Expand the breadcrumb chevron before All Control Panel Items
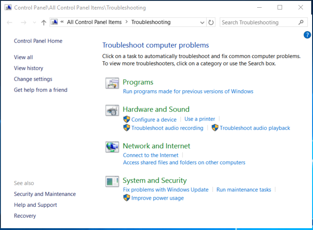 pyautogui.click(x=62, y=22)
